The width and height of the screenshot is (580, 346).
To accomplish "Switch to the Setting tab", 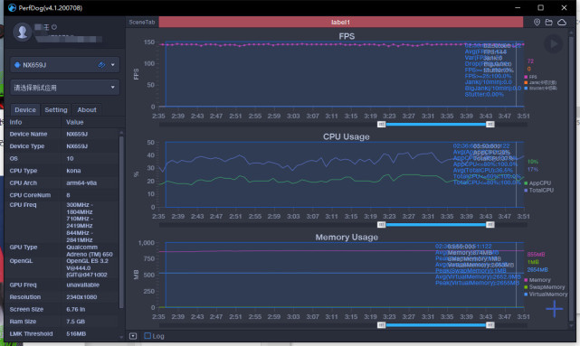I will [56, 109].
